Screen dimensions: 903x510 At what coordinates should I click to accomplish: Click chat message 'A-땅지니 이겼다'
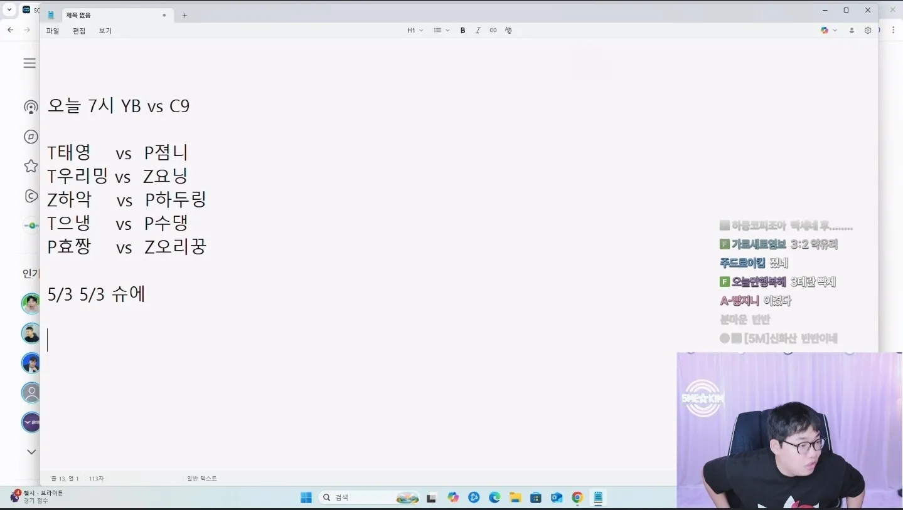coord(756,301)
